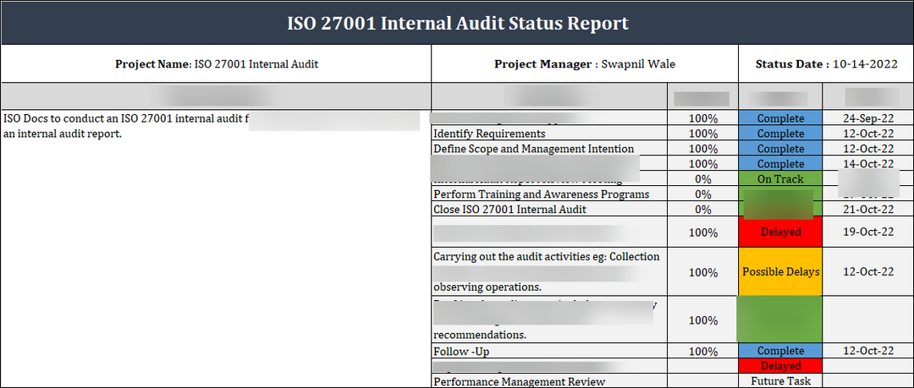Click the red Delayed status beside 19-Oct-22
Screen dimensions: 914x388
pyautogui.click(x=780, y=232)
